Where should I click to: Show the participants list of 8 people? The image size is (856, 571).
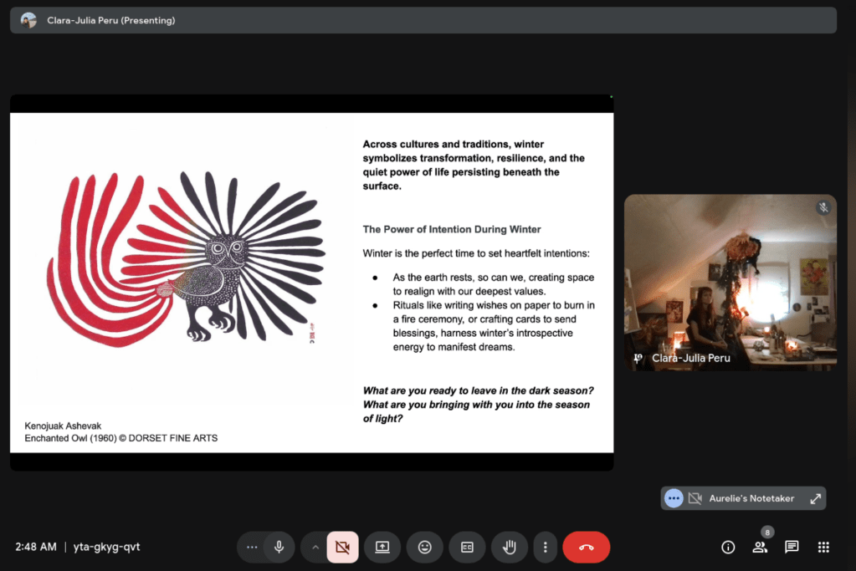pyautogui.click(x=760, y=547)
